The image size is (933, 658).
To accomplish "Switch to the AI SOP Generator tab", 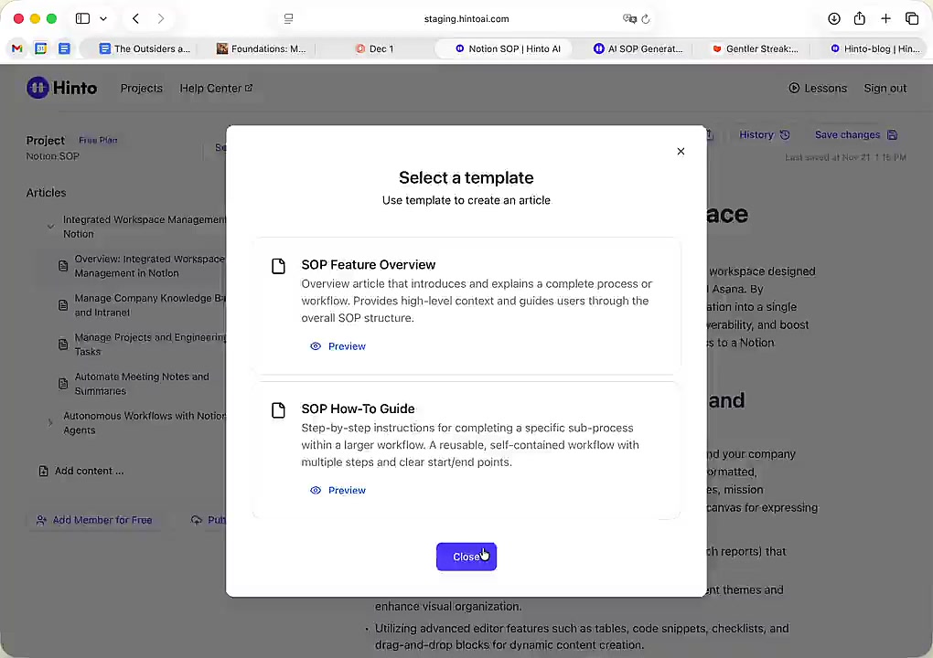I will (x=638, y=48).
